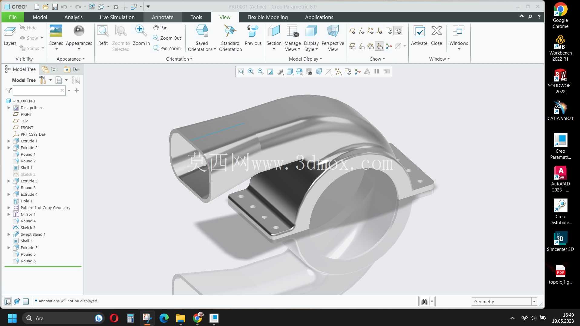This screenshot has height=326, width=580.
Task: Open rendering options in graphics toolbar
Action: (280, 72)
